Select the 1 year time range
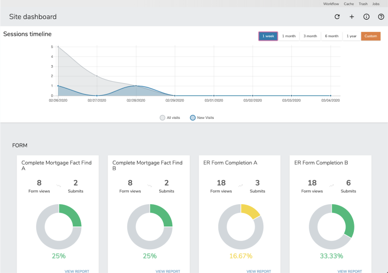This screenshot has width=388, height=273. click(351, 36)
